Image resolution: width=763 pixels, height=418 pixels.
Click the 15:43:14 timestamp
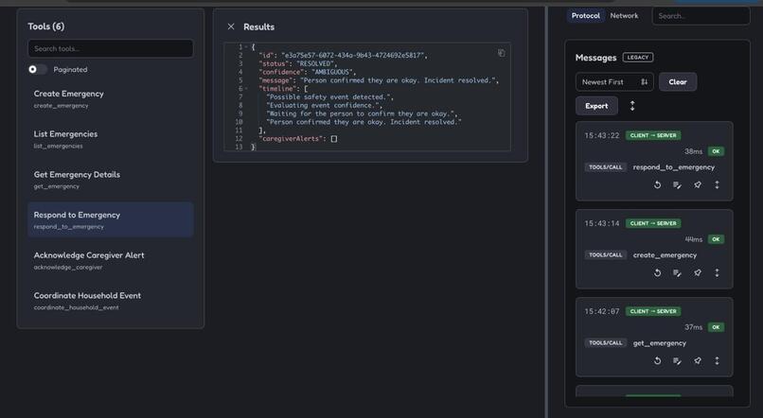tap(602, 223)
